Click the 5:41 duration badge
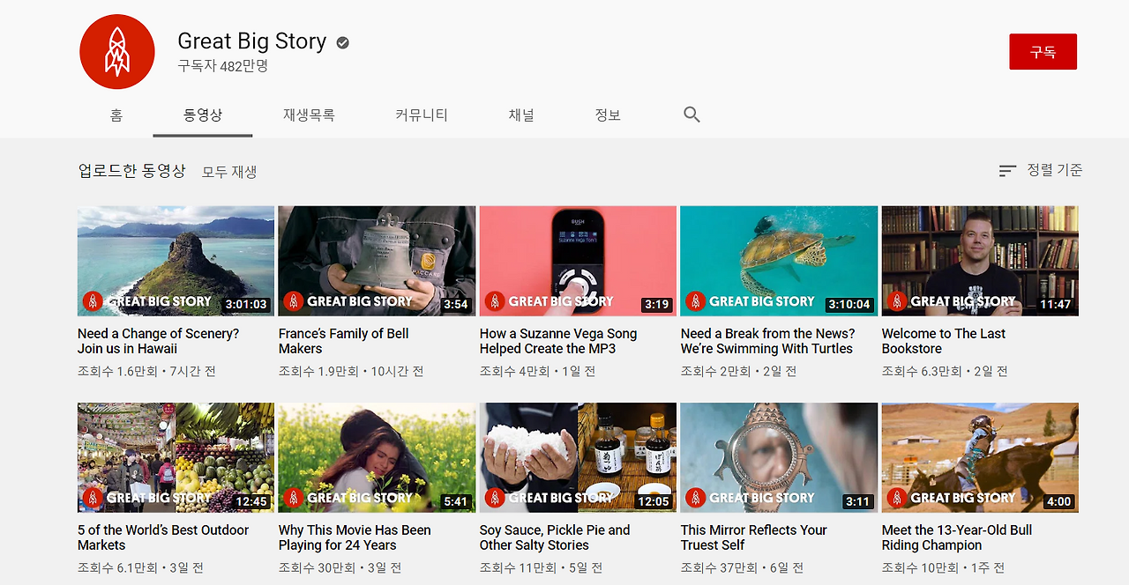Viewport: 1129px width, 585px height. tap(455, 501)
